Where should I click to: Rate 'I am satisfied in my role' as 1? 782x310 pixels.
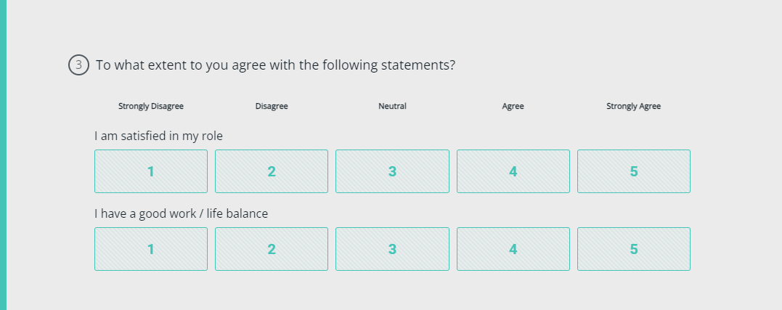[151, 171]
